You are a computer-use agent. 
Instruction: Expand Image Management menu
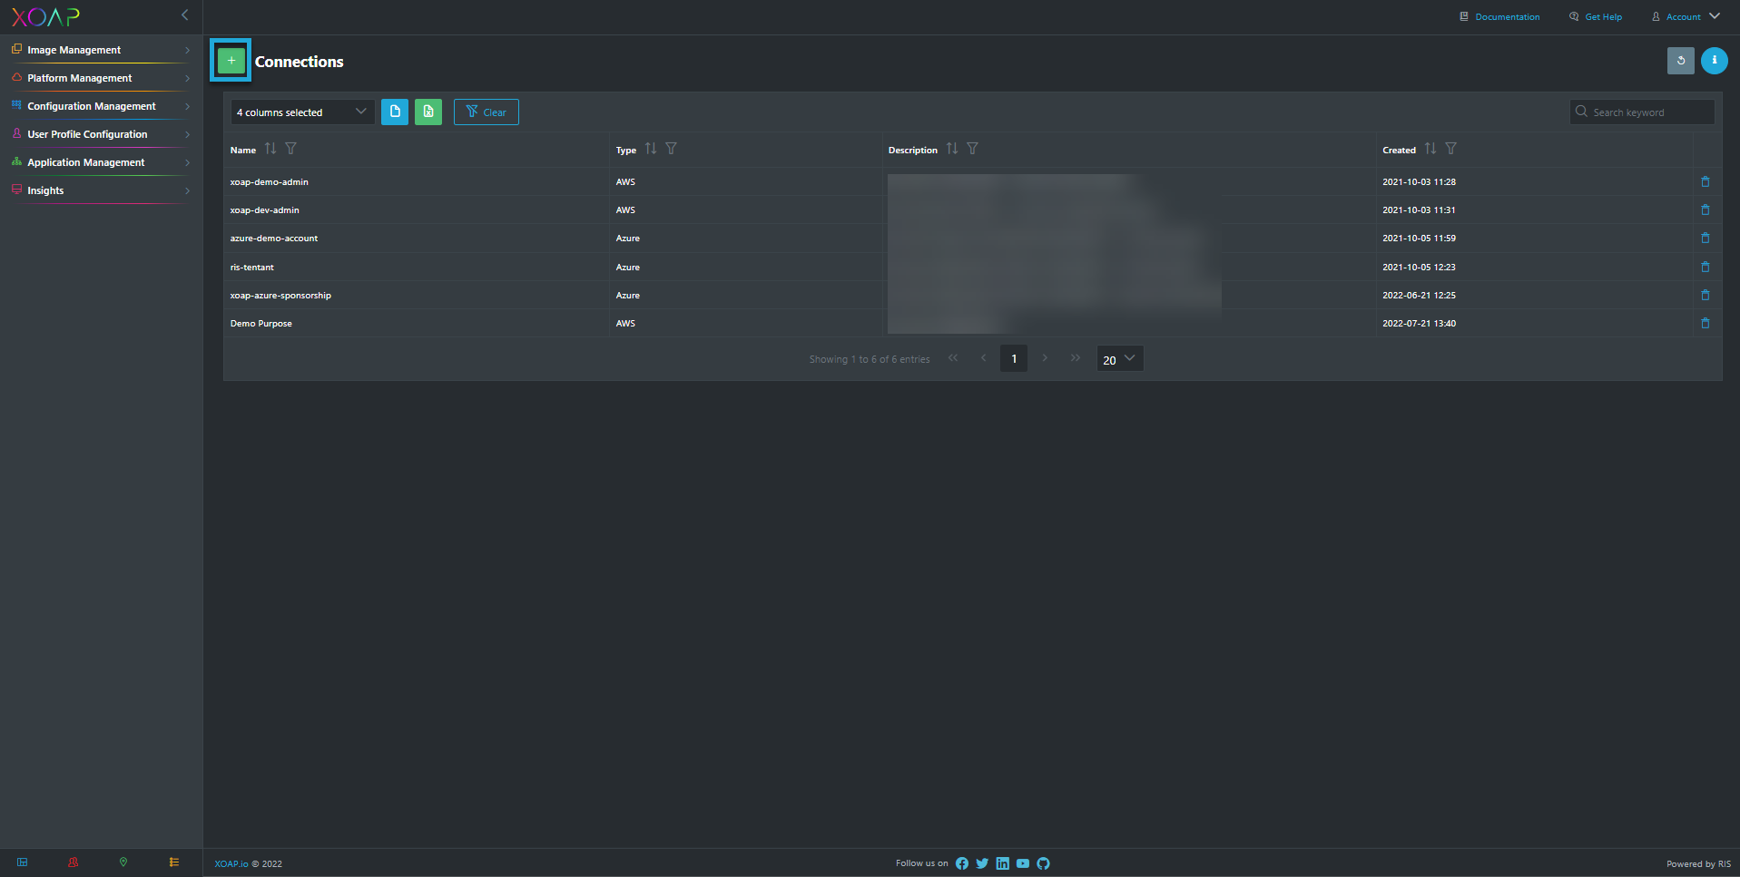(101, 50)
